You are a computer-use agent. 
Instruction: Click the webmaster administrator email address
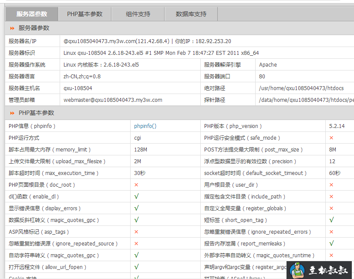pyautogui.click(x=113, y=100)
